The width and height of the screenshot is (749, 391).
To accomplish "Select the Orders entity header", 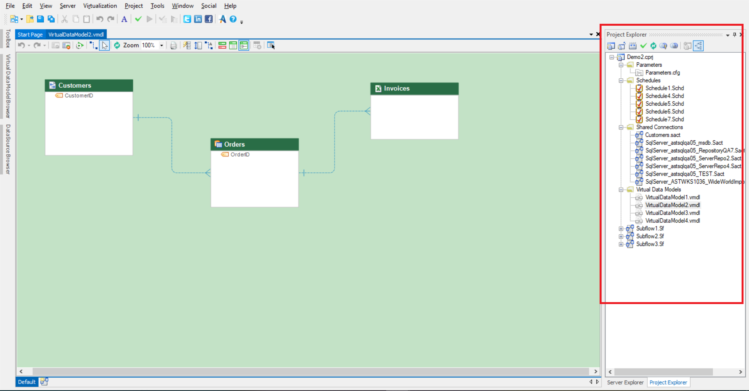I will (254, 144).
